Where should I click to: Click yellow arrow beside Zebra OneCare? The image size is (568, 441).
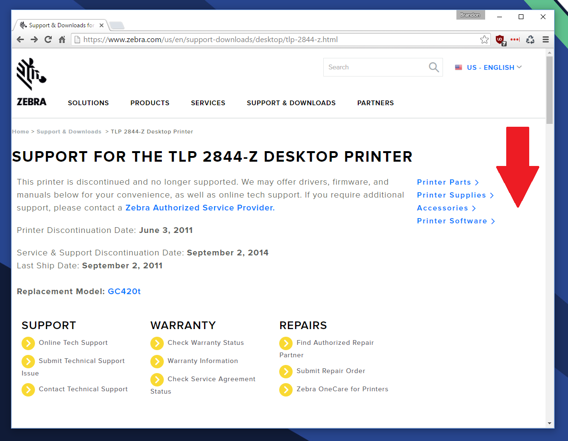click(x=286, y=390)
